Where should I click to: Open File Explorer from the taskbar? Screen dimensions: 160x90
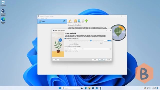(x=89, y=88)
